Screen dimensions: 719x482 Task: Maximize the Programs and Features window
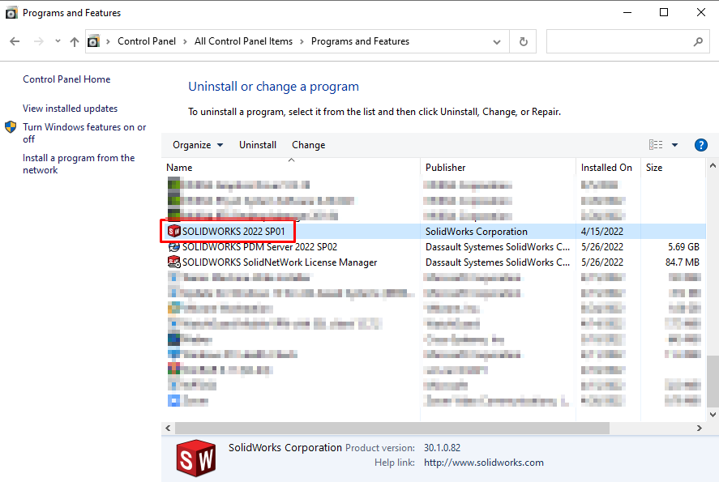click(x=664, y=12)
